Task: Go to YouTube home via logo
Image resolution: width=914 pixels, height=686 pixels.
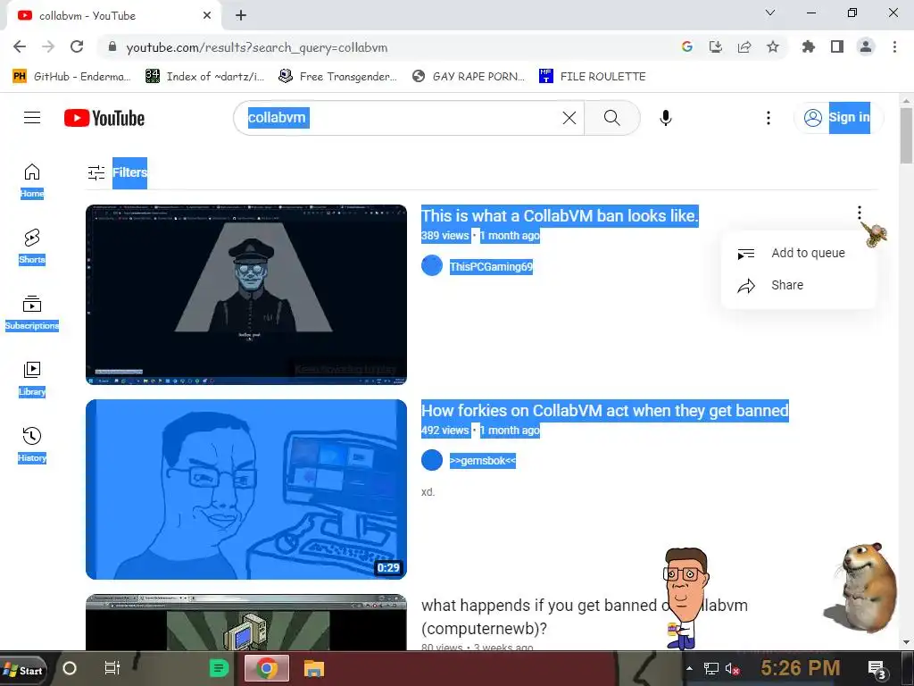Action: (104, 118)
